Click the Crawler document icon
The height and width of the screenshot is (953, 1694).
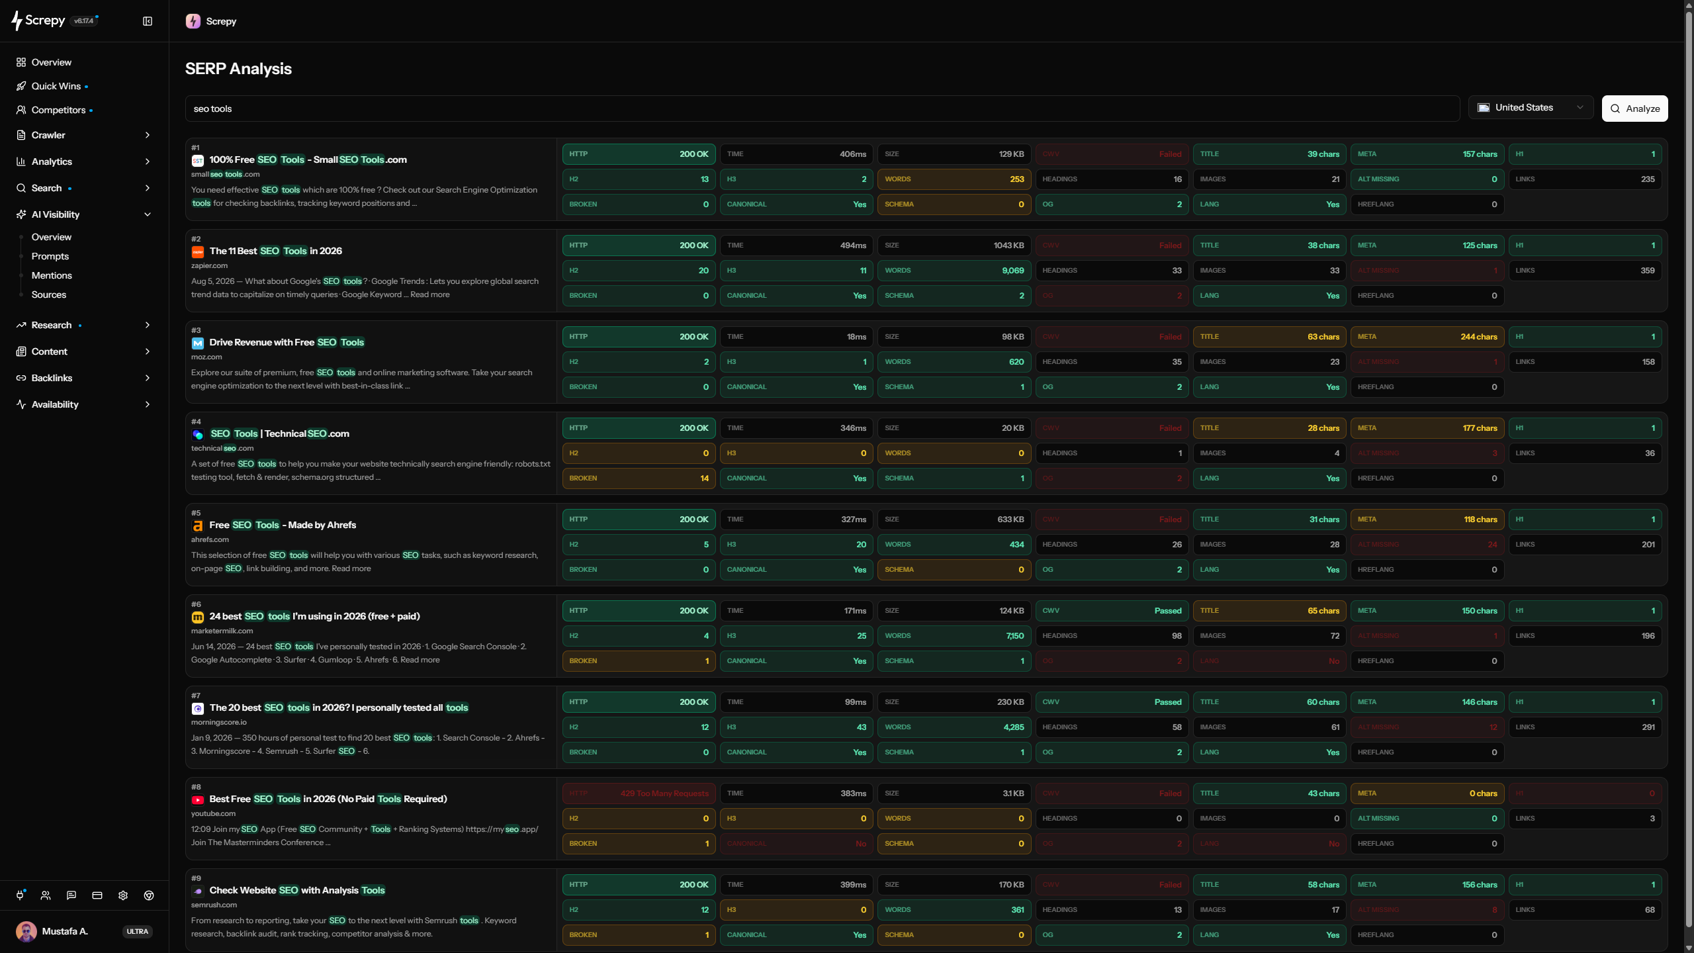pyautogui.click(x=21, y=135)
